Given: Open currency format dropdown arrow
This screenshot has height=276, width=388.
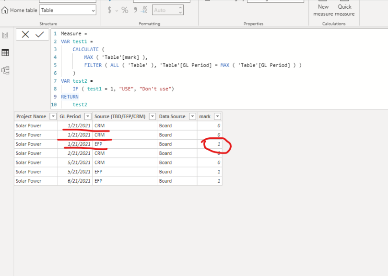Looking at the screenshot, I should click(x=116, y=11).
